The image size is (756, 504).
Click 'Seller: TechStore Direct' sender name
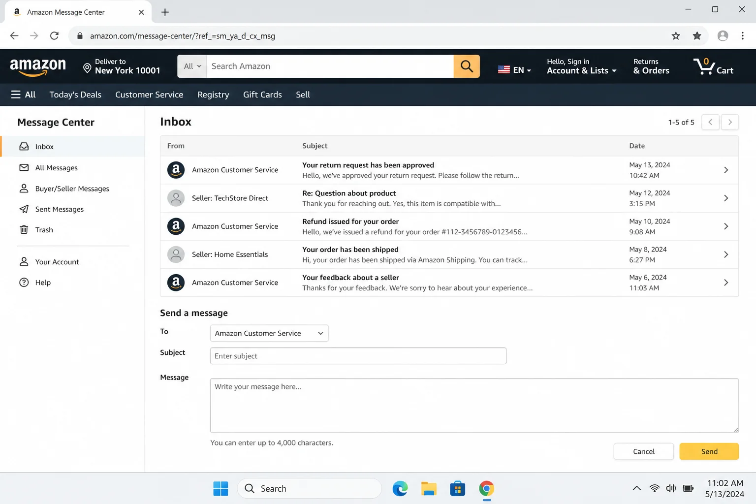click(x=230, y=198)
